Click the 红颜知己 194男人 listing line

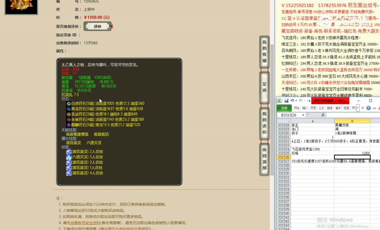[x=330, y=64]
